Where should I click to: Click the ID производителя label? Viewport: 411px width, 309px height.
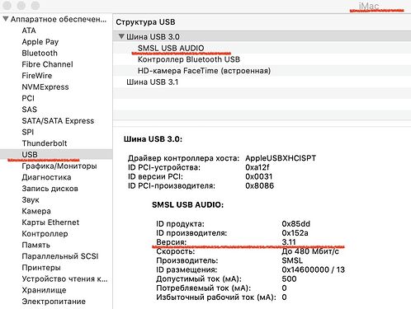191,233
